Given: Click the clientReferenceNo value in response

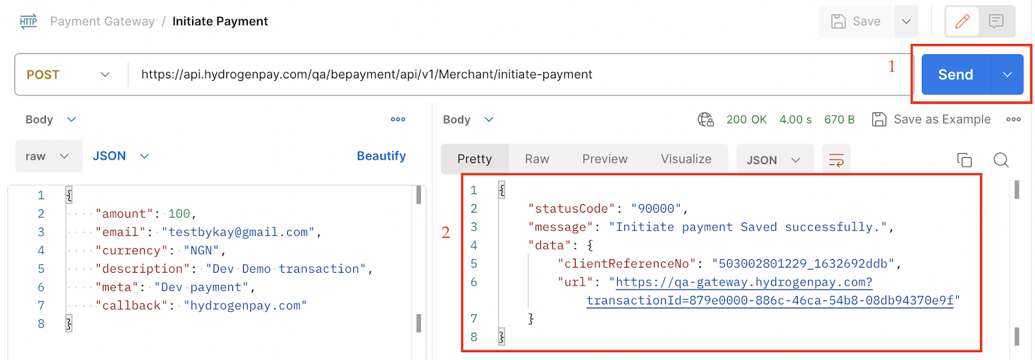Looking at the screenshot, I should click(803, 264).
